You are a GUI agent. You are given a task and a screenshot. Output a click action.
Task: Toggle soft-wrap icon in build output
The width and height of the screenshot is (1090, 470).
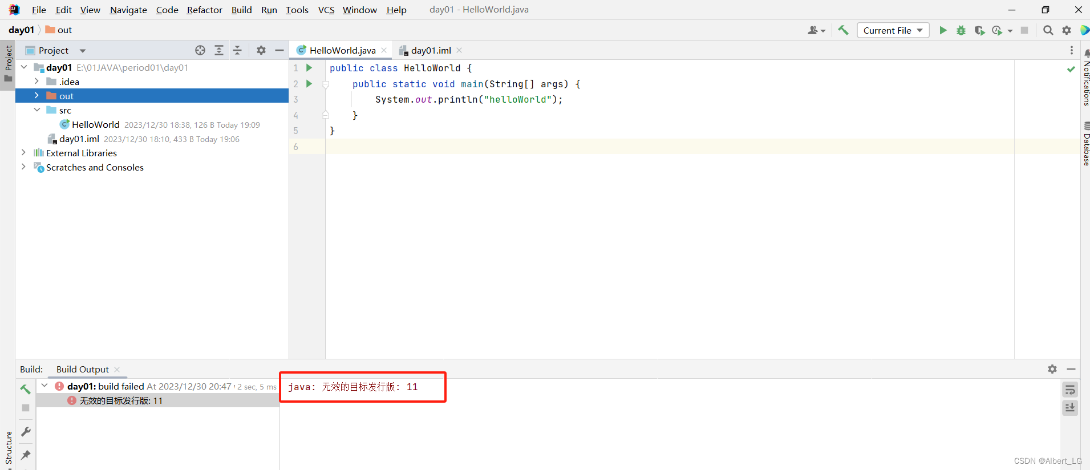point(1070,390)
